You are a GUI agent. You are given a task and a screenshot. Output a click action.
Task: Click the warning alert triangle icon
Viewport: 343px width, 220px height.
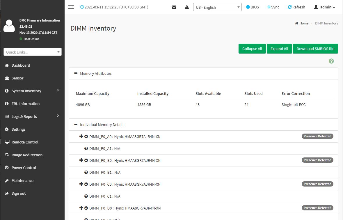click(x=187, y=7)
